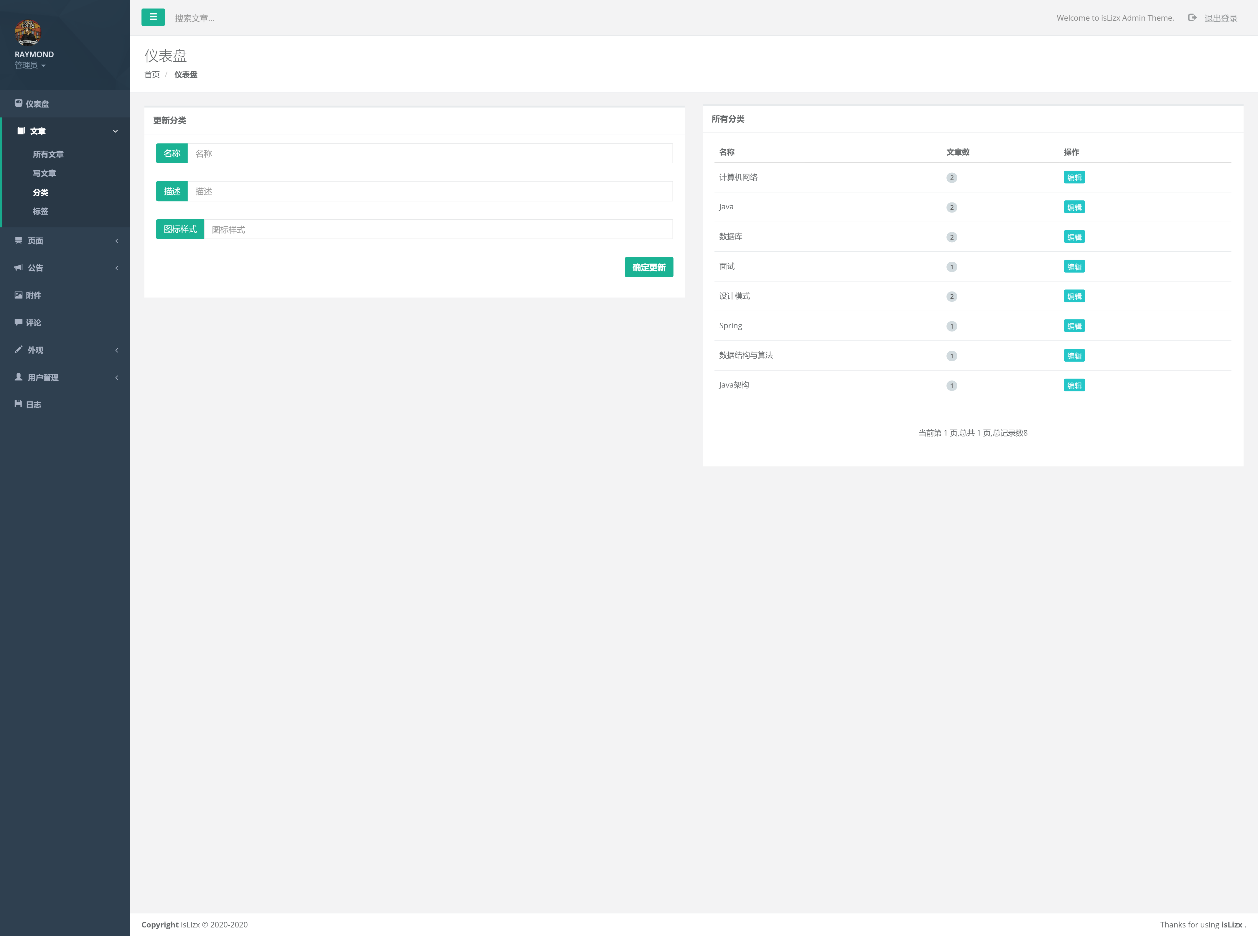Image resolution: width=1258 pixels, height=936 pixels.
Task: Click the logout arrow icon
Action: point(1192,18)
